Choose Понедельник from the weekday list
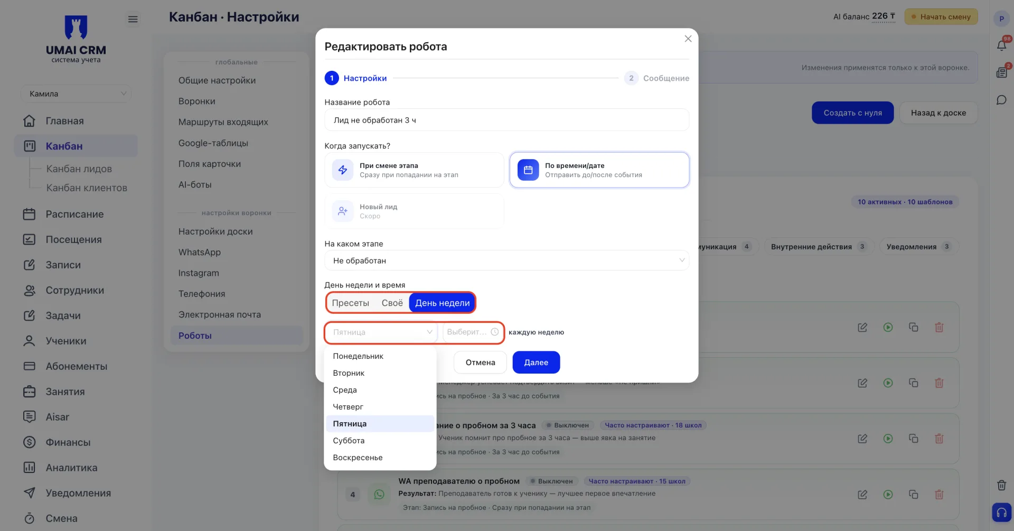Viewport: 1014px width, 531px height. pyautogui.click(x=380, y=356)
